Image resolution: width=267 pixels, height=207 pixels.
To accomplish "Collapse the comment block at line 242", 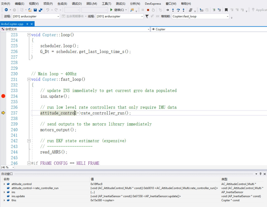I will (29, 141).
